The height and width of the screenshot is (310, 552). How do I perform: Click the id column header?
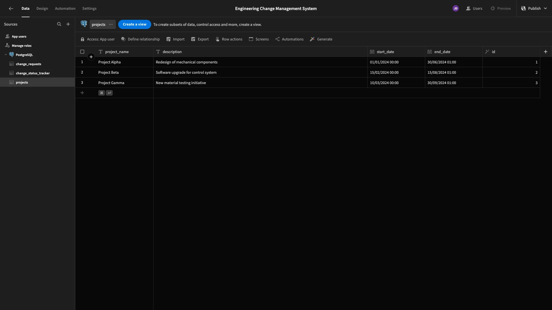point(511,52)
